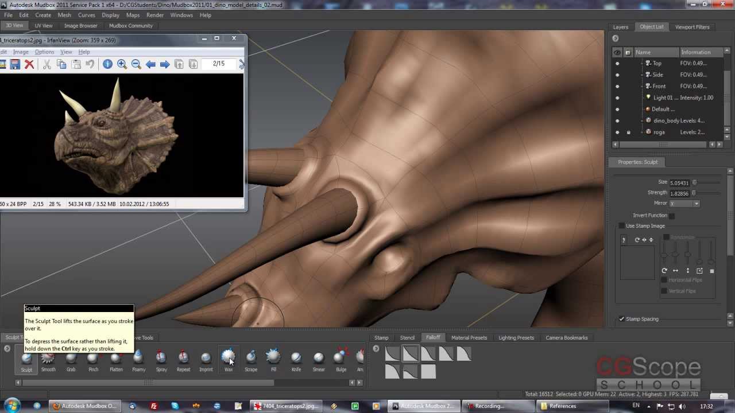The height and width of the screenshot is (413, 735).
Task: Open the Mirror axis dropdown
Action: tap(684, 204)
